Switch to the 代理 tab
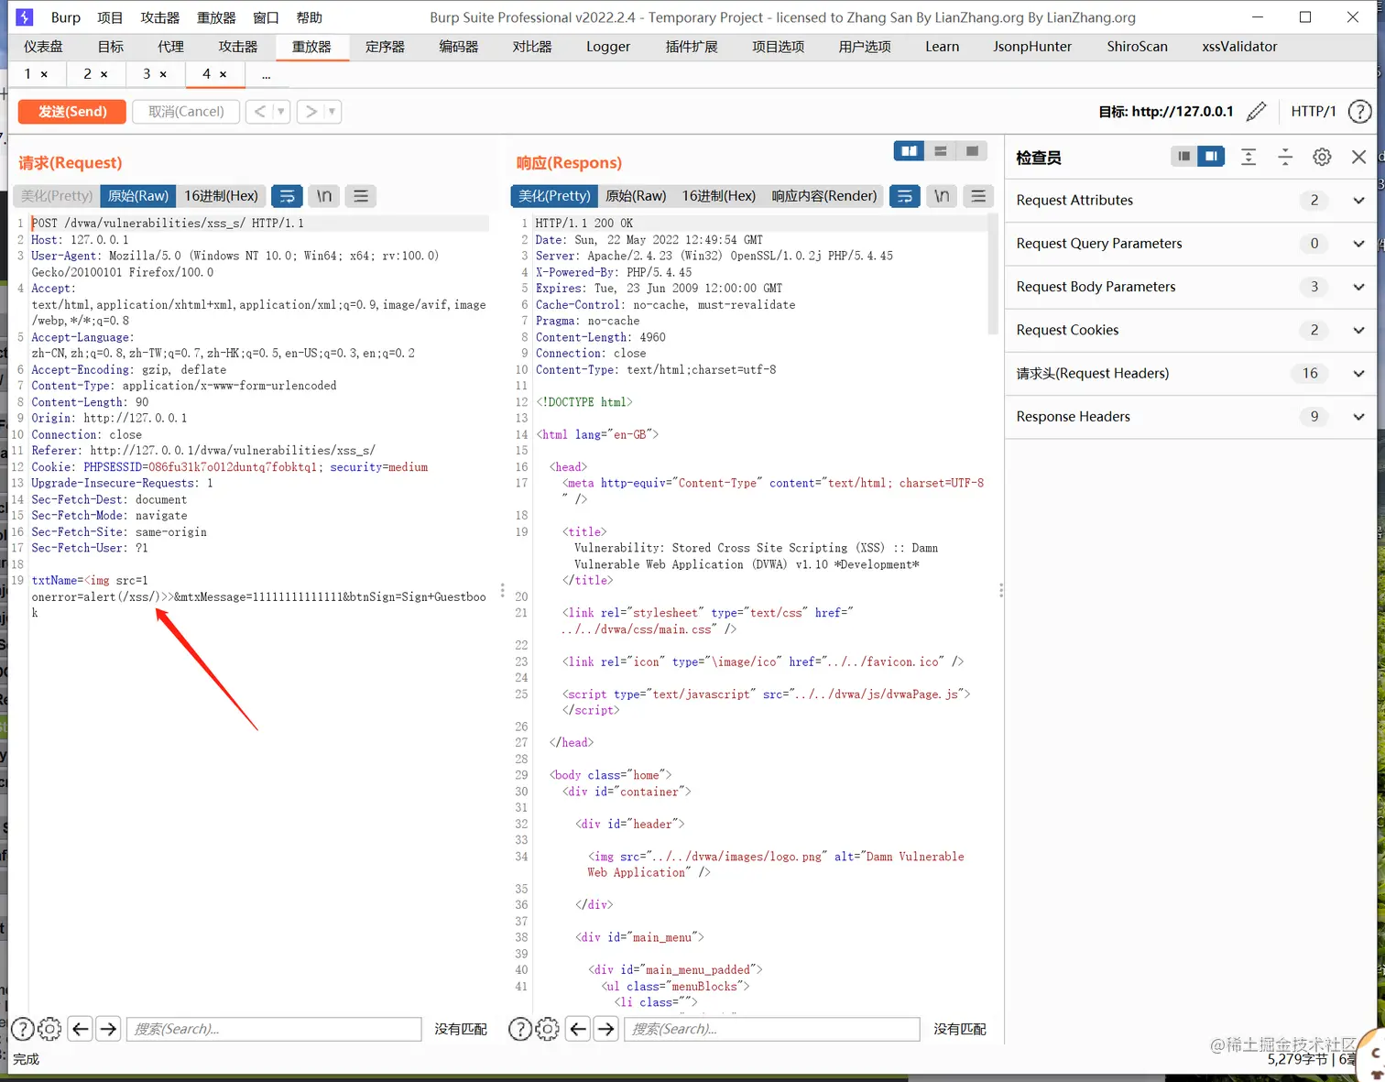 click(x=170, y=47)
